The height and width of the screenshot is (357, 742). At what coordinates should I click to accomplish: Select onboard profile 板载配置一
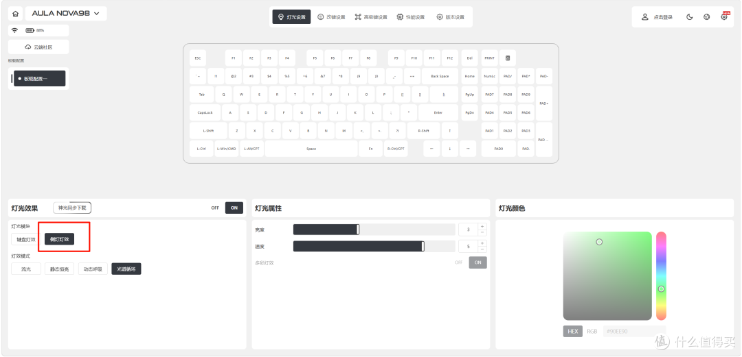click(x=39, y=79)
